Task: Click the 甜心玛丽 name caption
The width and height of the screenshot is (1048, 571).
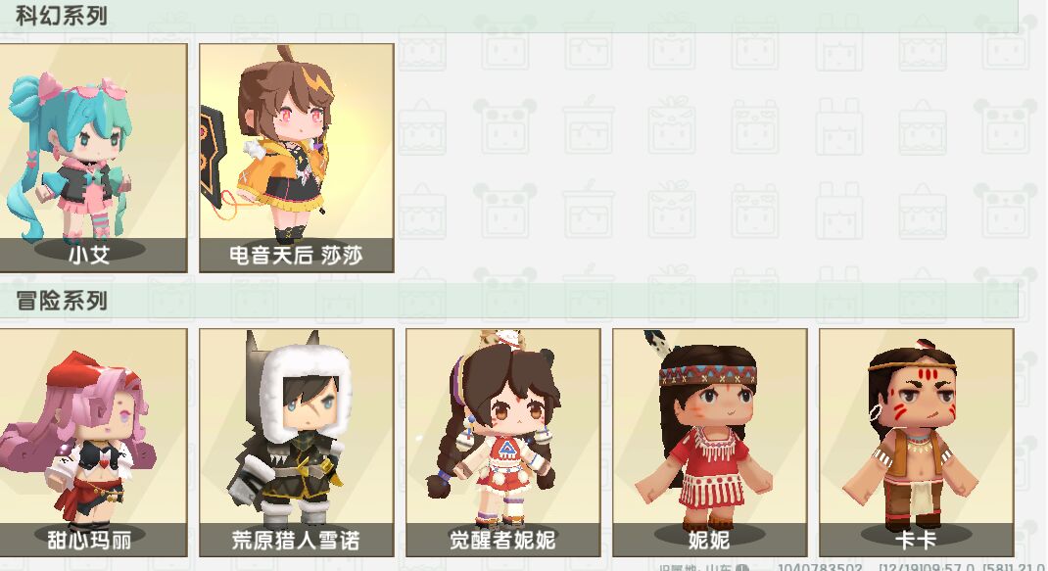Action: coord(89,540)
